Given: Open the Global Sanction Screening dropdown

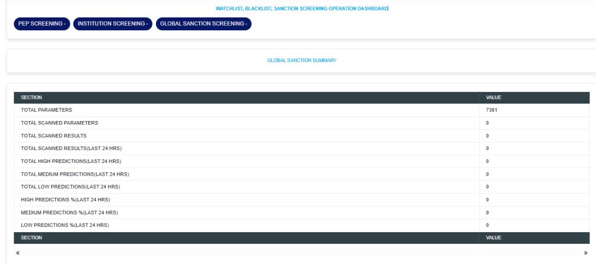Looking at the screenshot, I should (x=203, y=24).
